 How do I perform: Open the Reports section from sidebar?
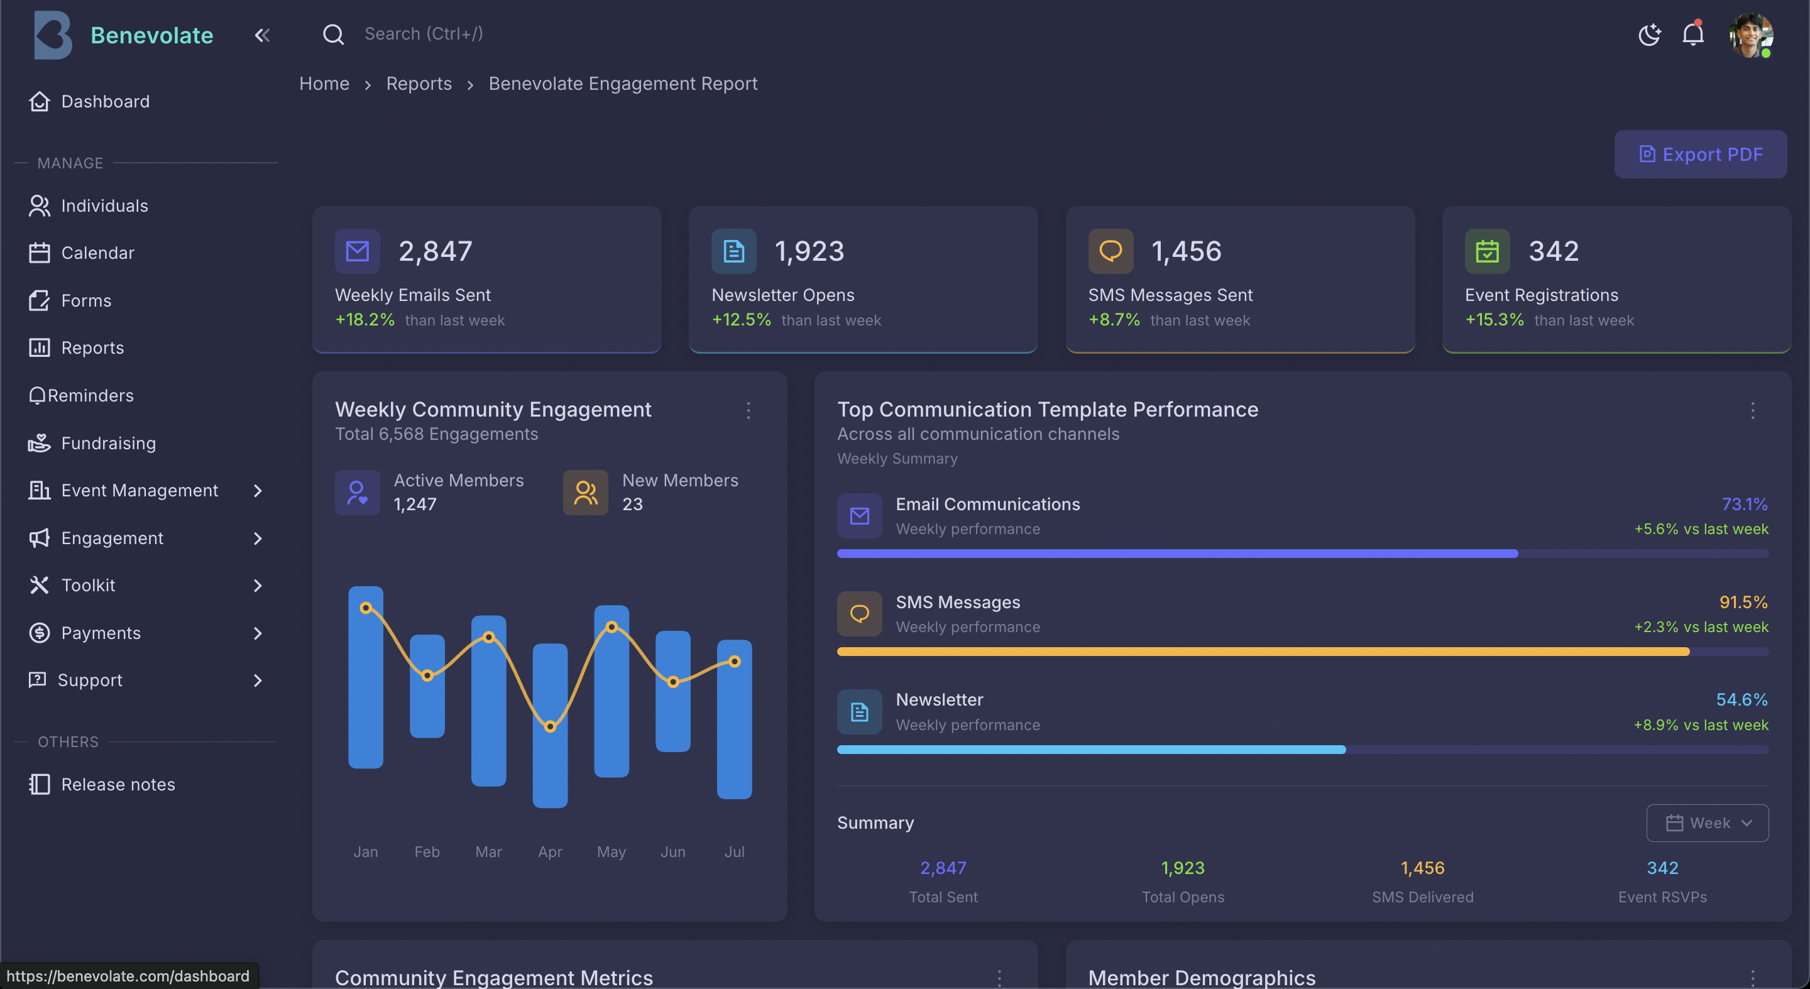point(92,347)
